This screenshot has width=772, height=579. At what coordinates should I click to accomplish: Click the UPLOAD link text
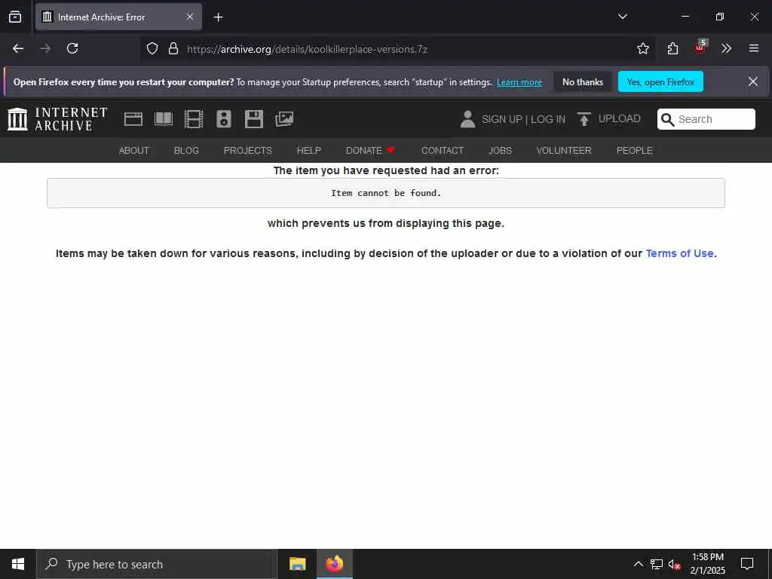click(x=620, y=118)
